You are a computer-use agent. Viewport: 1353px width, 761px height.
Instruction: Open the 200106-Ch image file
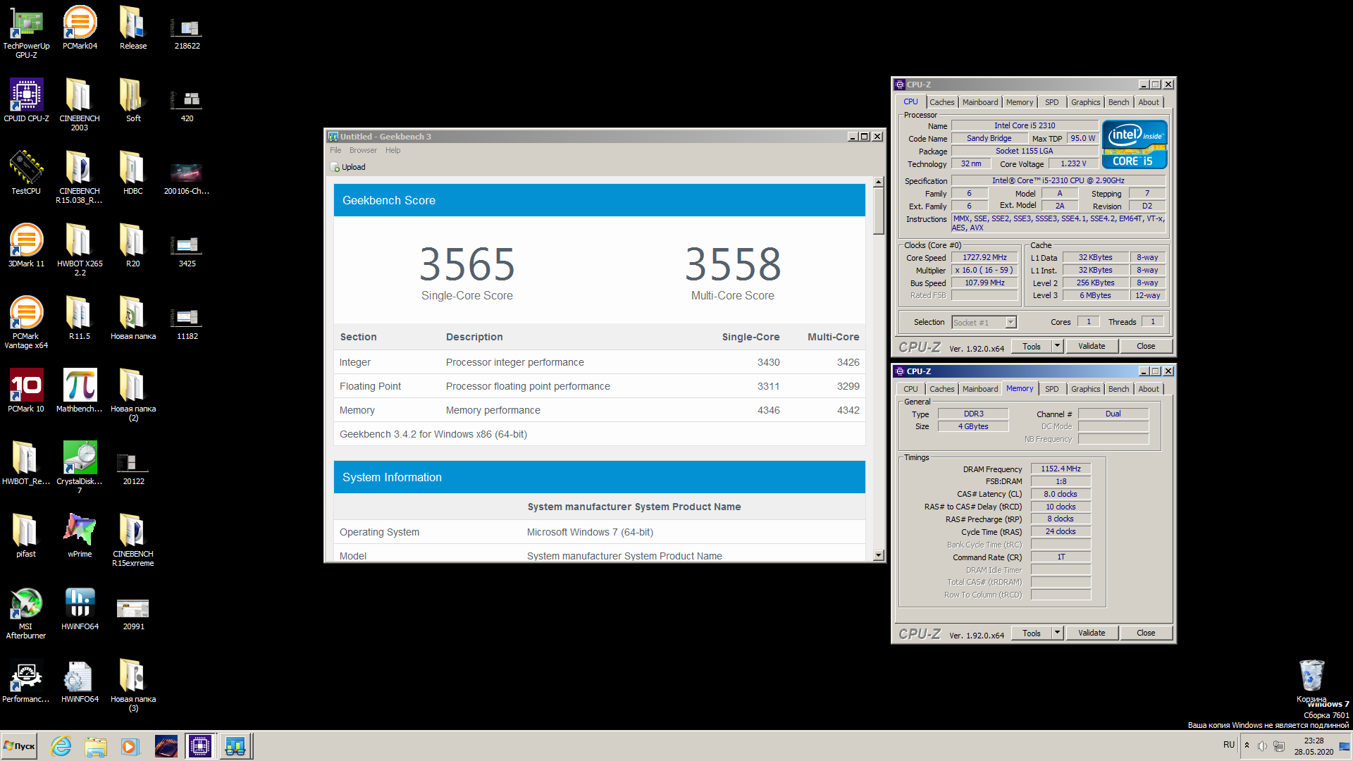click(x=187, y=178)
